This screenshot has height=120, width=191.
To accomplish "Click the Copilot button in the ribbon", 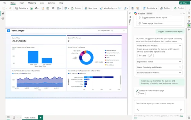I will 179,8.
